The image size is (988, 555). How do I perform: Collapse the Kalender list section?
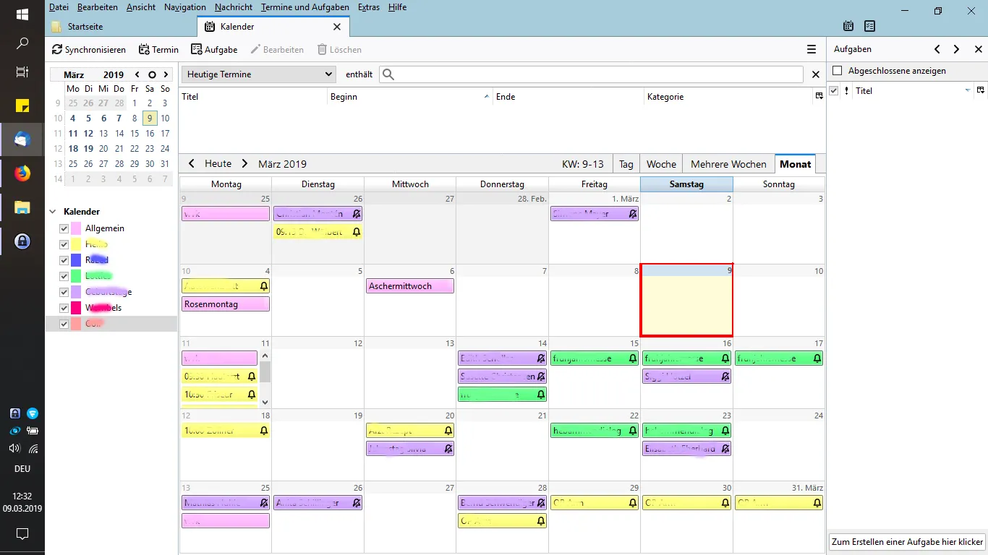(52, 212)
